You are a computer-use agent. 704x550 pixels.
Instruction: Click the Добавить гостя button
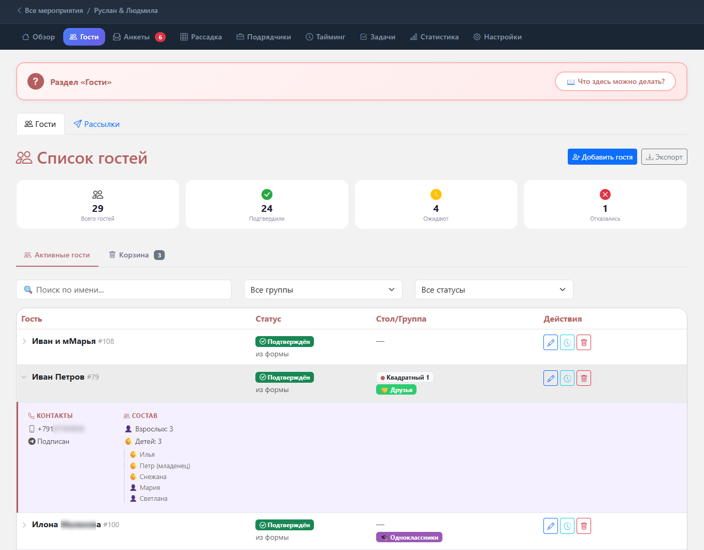(602, 157)
